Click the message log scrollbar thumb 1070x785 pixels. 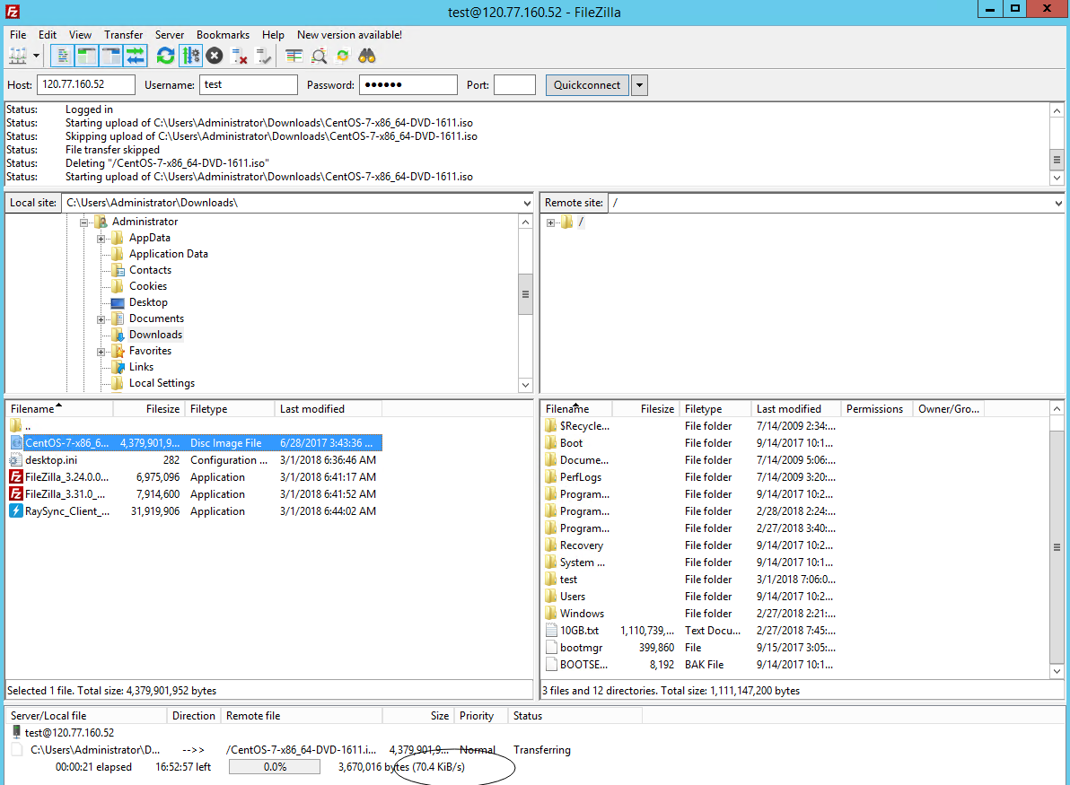click(x=1057, y=161)
